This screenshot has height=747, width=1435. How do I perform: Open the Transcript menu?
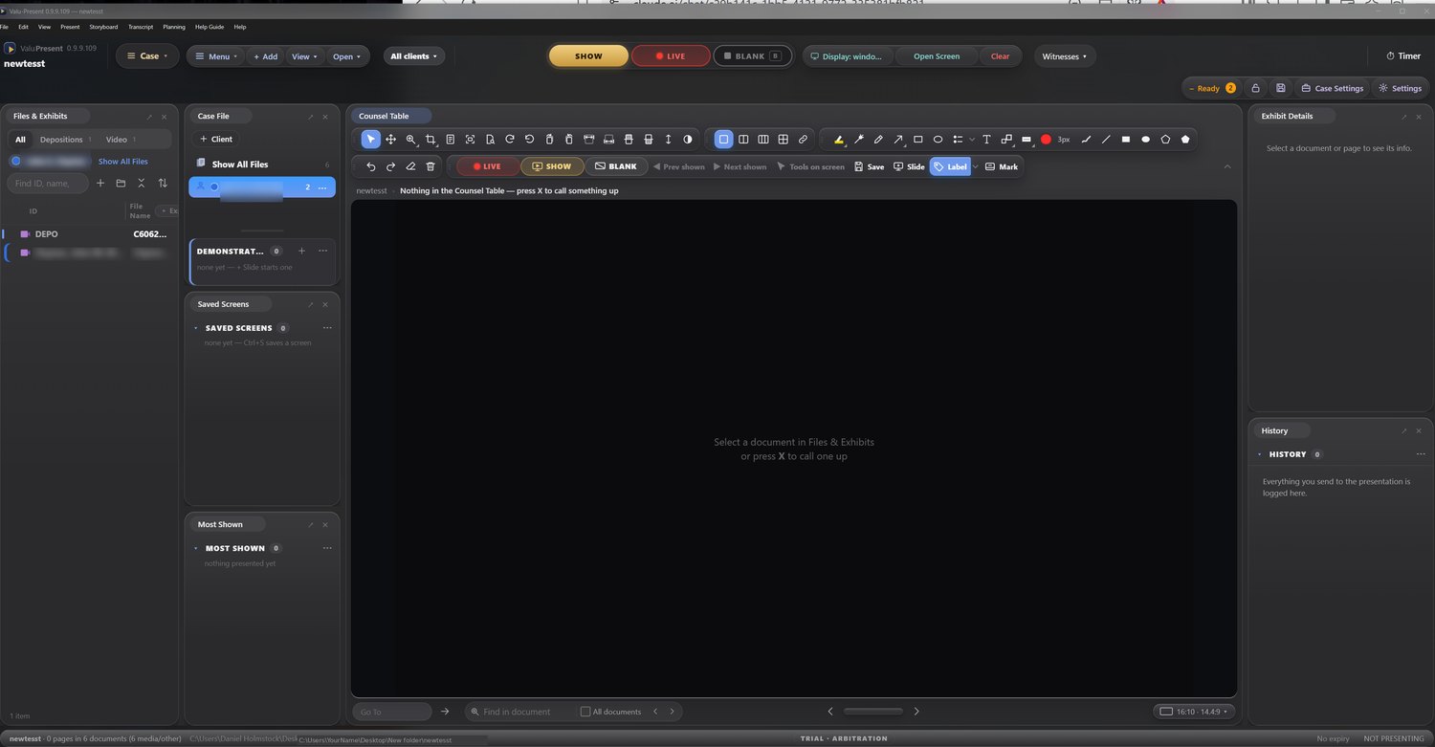click(141, 27)
